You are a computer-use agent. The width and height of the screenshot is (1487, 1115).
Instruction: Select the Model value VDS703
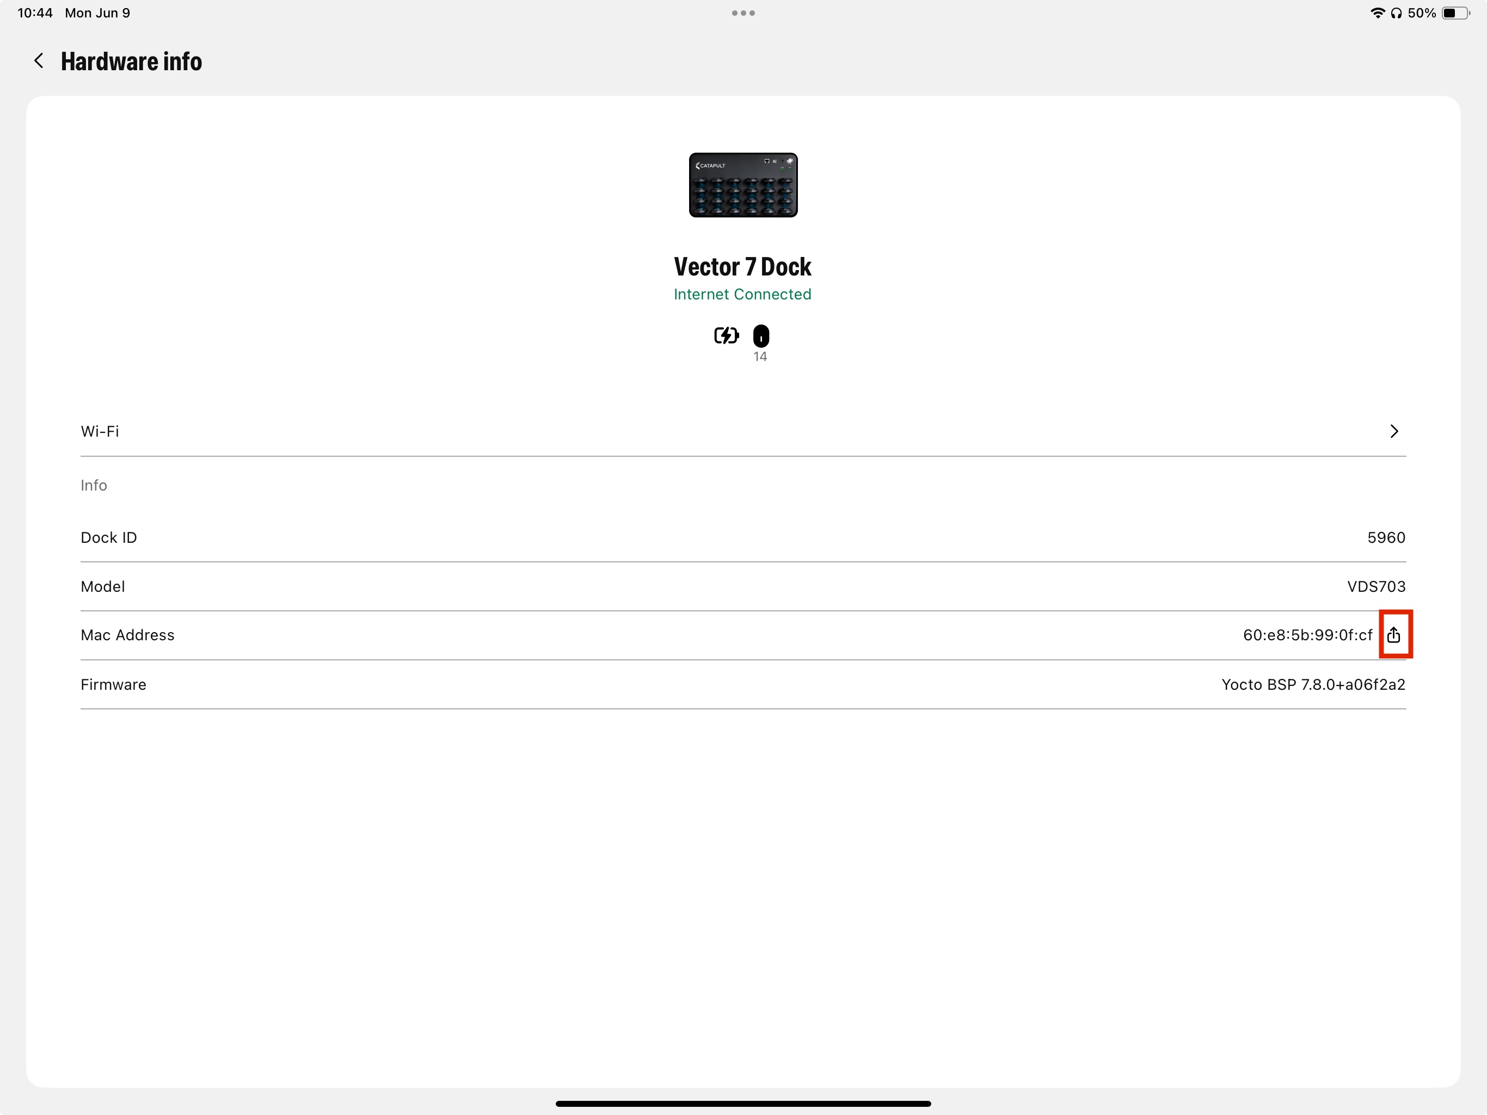click(x=1376, y=586)
